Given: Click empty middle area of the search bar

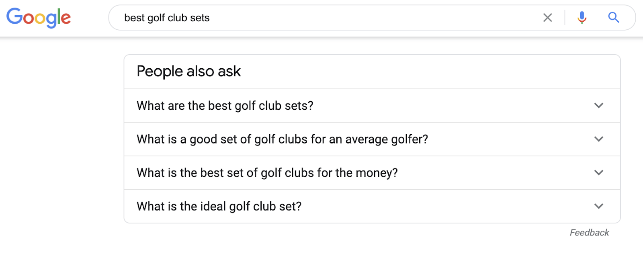Looking at the screenshot, I should point(362,18).
